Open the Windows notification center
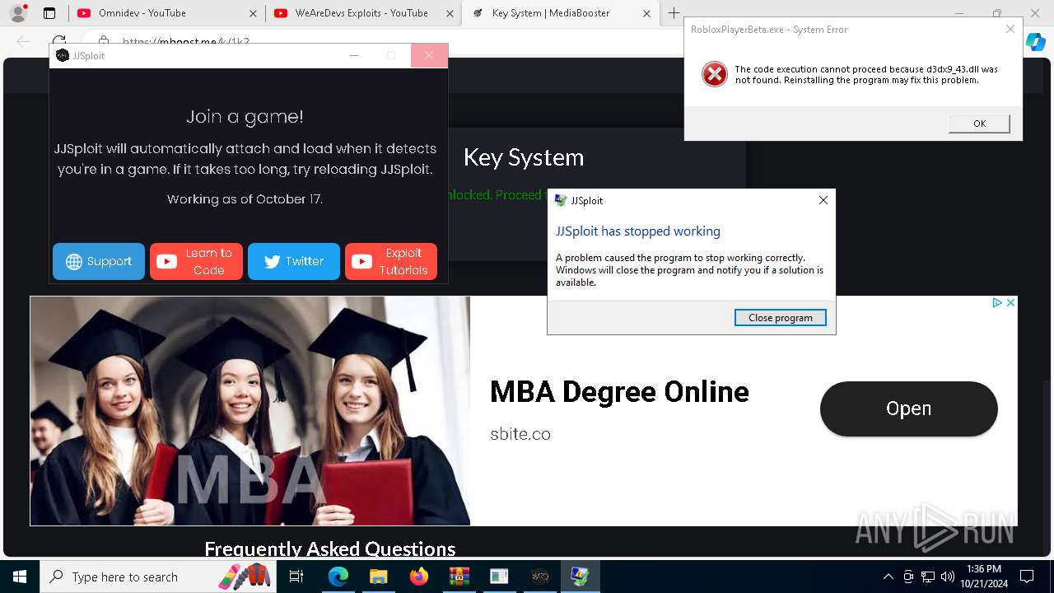Viewport: 1054px width, 593px height. (x=1027, y=577)
